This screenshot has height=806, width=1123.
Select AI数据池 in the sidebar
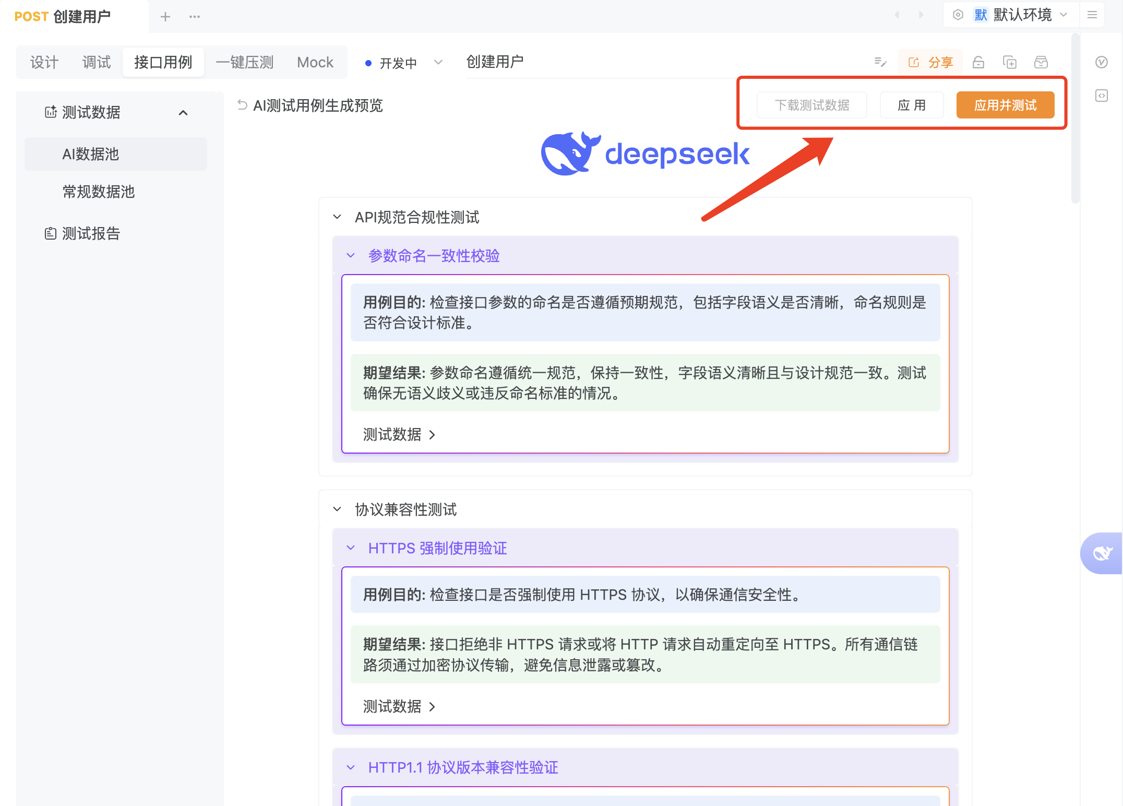coord(116,154)
